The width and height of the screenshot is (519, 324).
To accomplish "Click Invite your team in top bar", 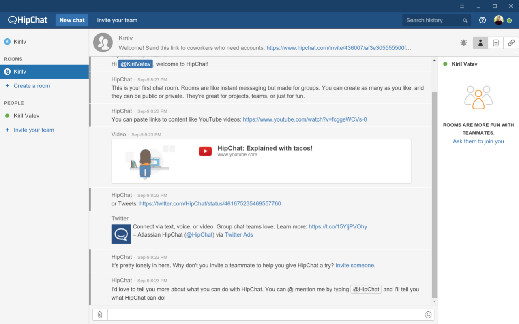I will point(117,20).
